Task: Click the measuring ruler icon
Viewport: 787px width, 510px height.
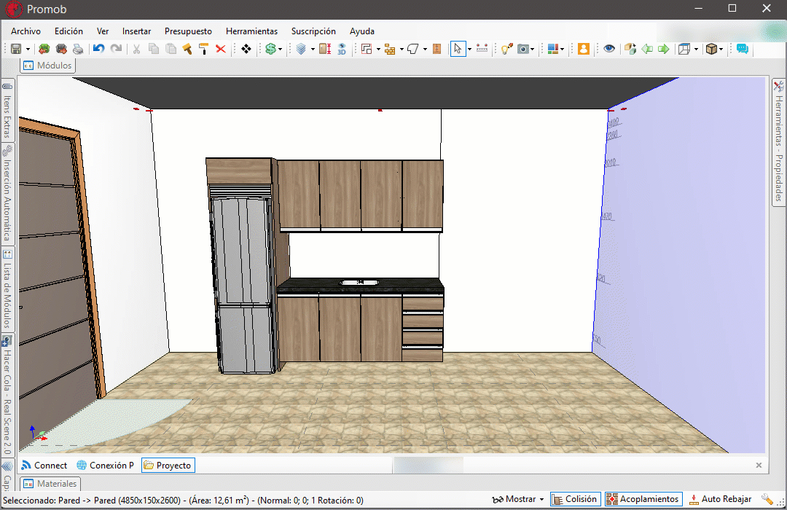Action: click(482, 49)
